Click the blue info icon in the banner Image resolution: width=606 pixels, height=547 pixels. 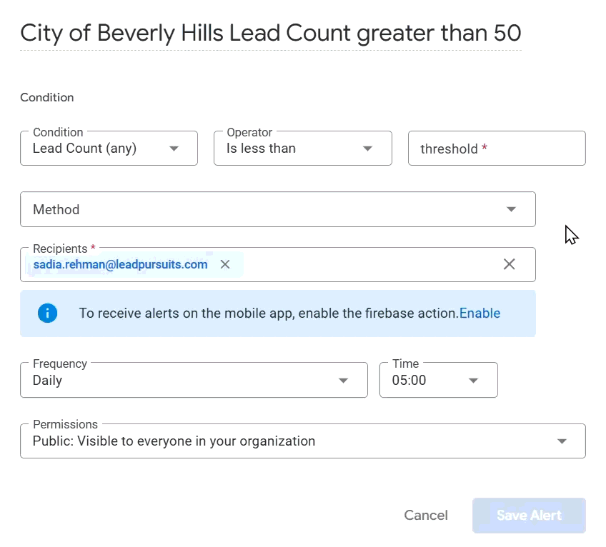tap(48, 313)
